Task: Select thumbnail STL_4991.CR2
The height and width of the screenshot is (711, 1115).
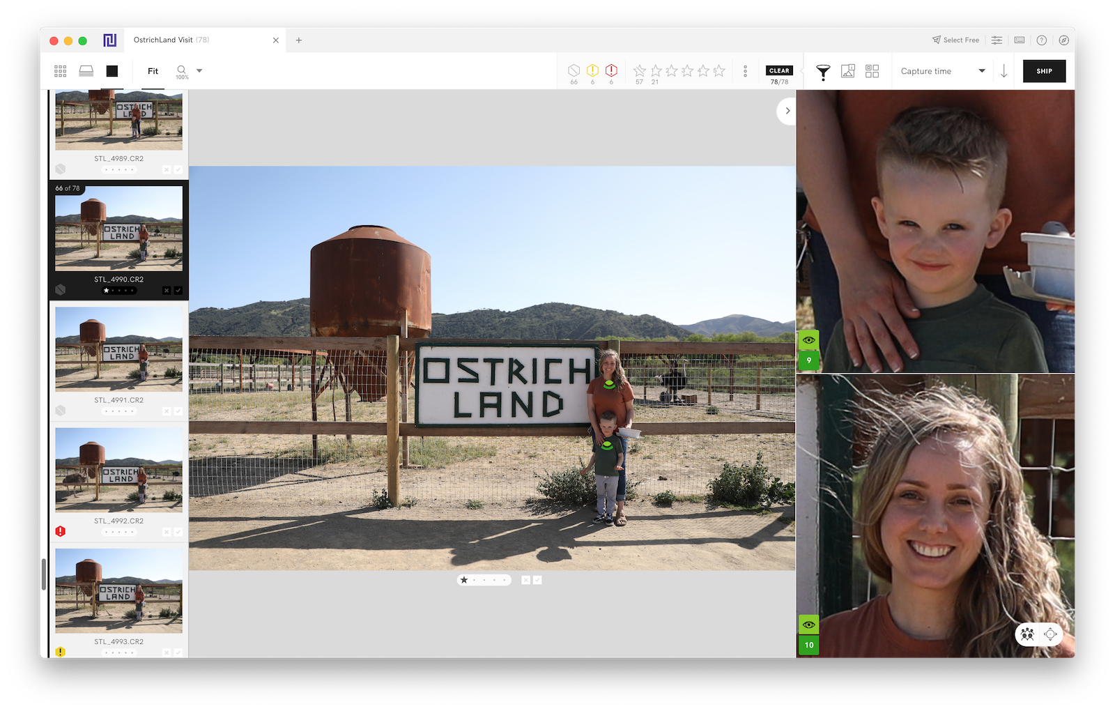Action: (x=119, y=349)
